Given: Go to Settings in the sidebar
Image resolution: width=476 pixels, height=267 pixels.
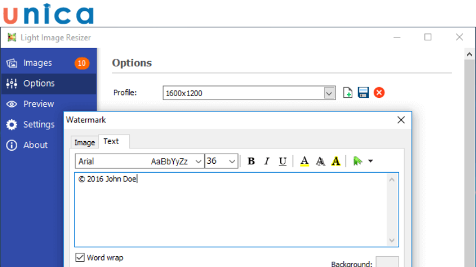Looking at the screenshot, I should (39, 125).
